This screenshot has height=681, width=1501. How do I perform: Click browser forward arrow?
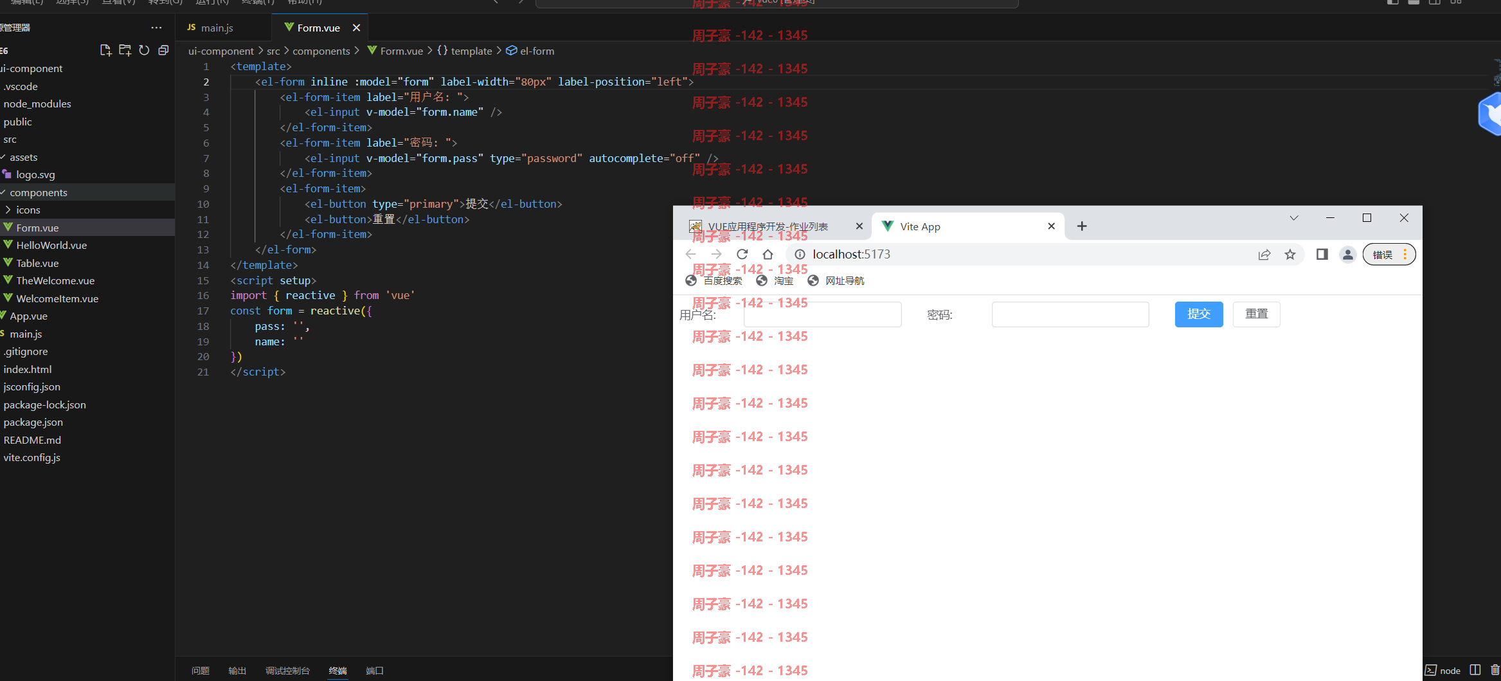click(716, 254)
